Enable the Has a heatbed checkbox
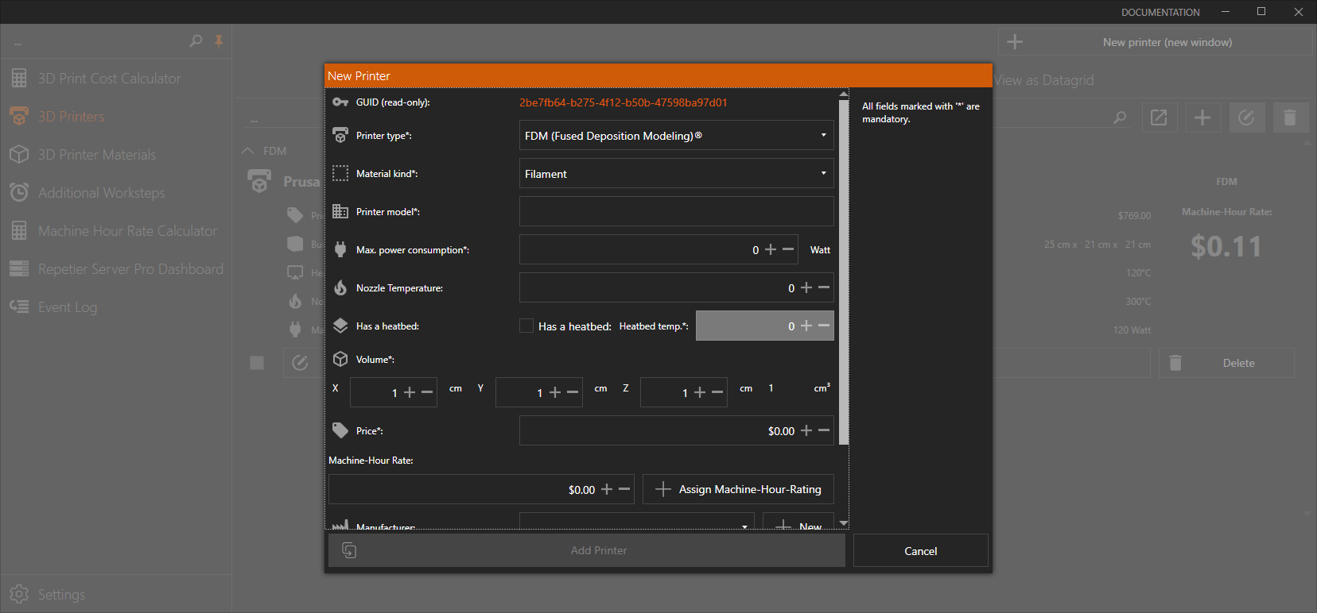Image resolution: width=1317 pixels, height=613 pixels. (526, 326)
